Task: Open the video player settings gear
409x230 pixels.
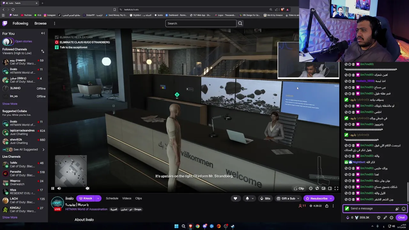Action: click(x=311, y=188)
